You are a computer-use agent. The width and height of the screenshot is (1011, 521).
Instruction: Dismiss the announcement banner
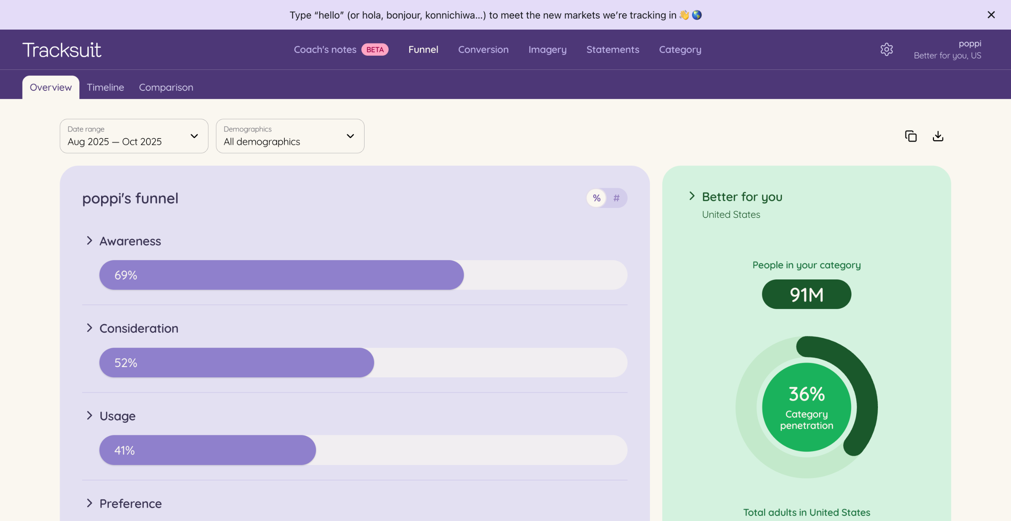pyautogui.click(x=991, y=15)
